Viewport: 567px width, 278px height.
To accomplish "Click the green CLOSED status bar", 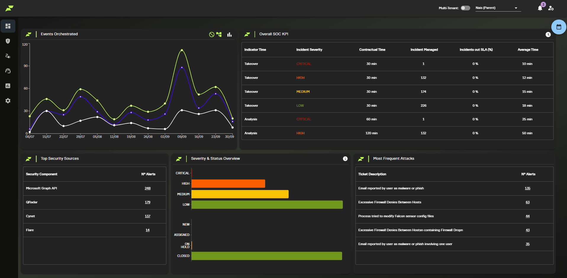I will coord(267,256).
